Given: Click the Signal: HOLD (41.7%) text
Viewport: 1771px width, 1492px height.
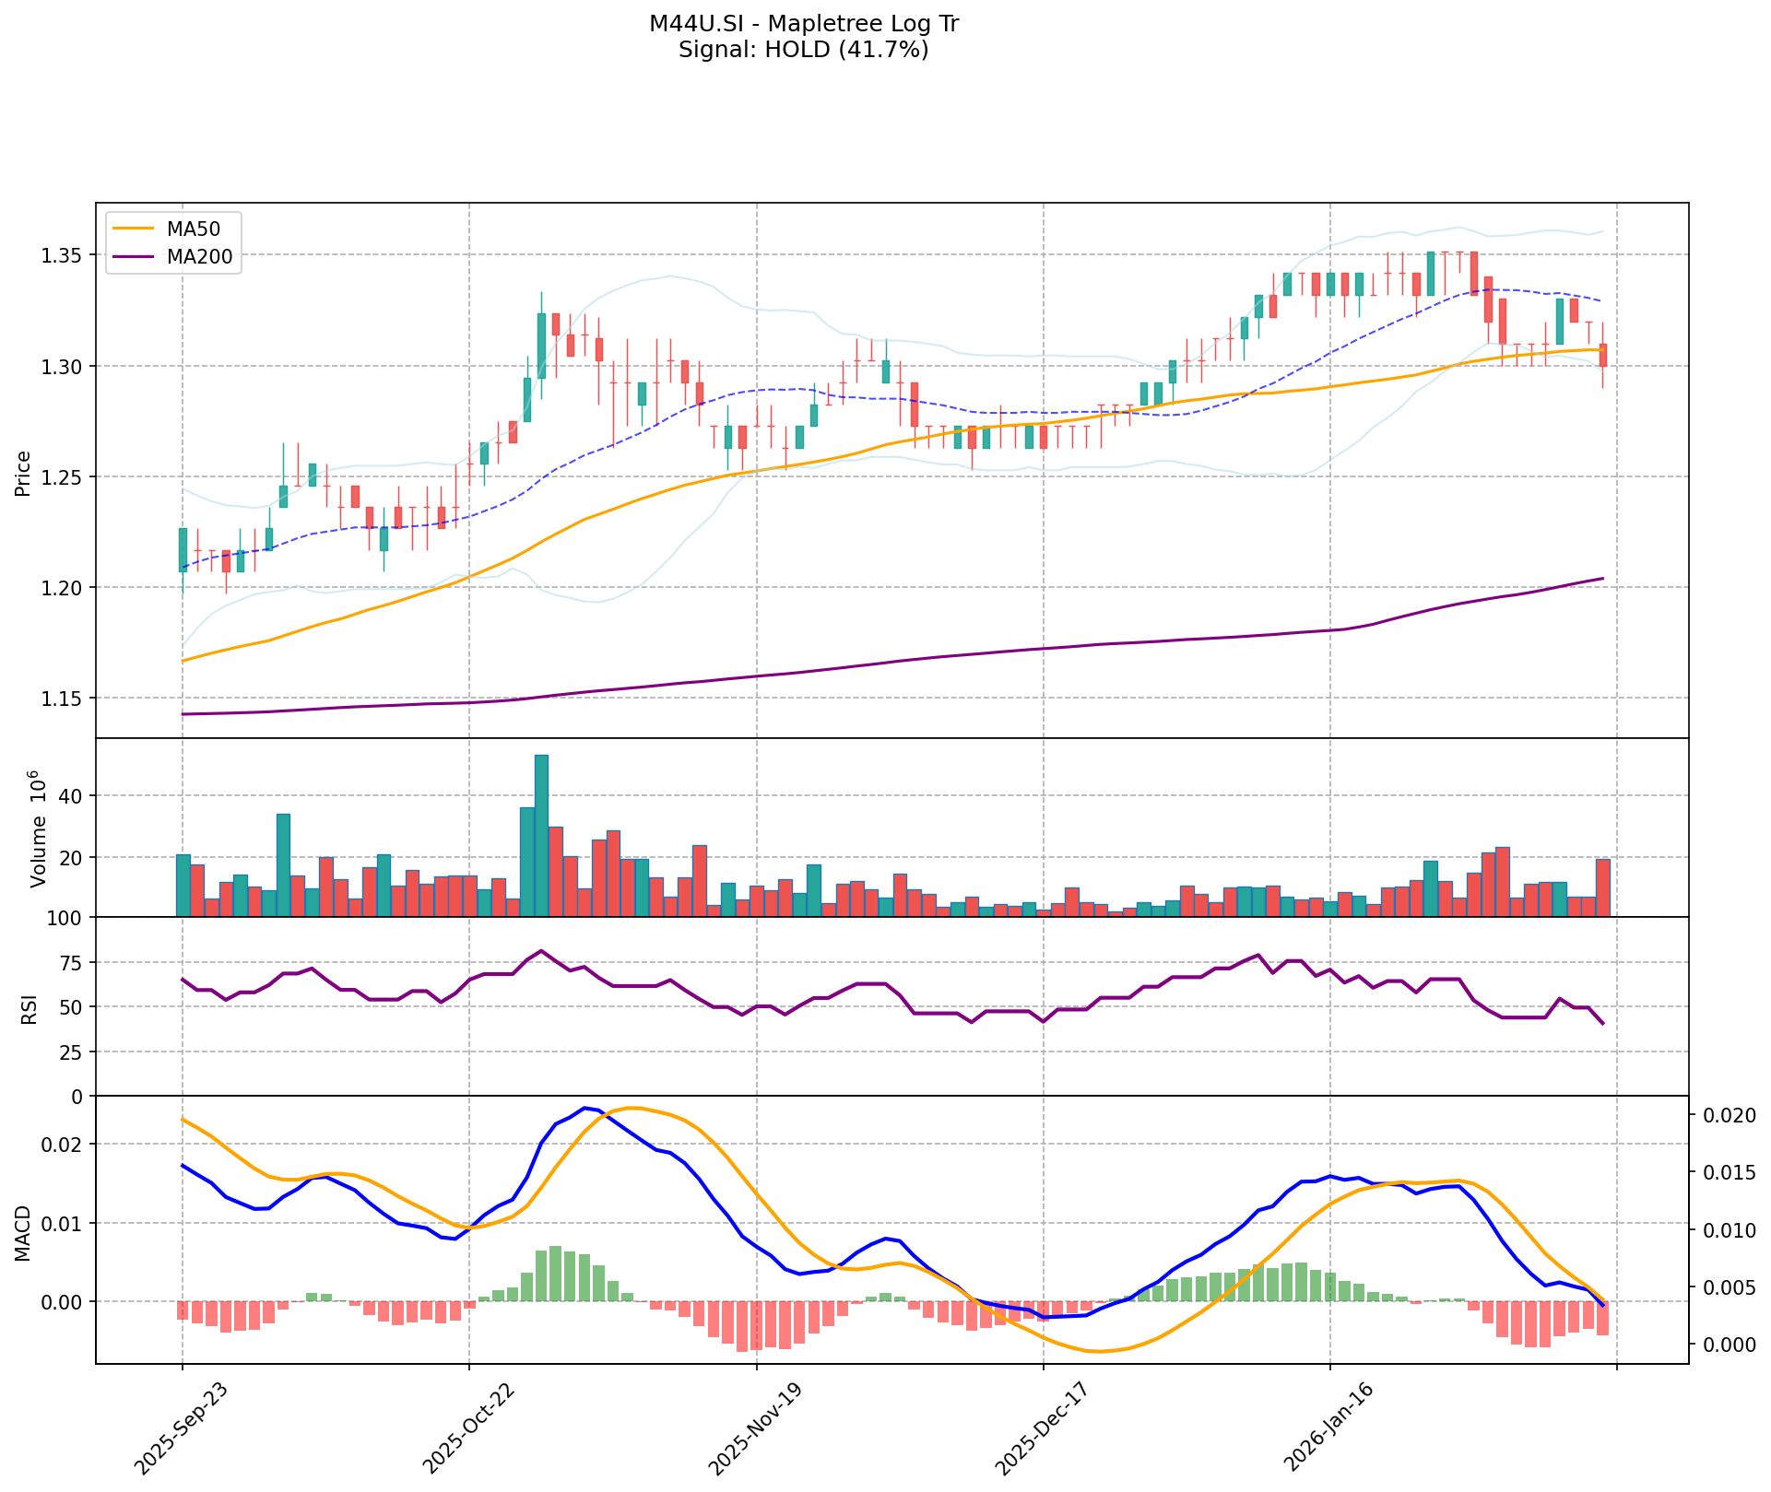Looking at the screenshot, I should [x=803, y=50].
